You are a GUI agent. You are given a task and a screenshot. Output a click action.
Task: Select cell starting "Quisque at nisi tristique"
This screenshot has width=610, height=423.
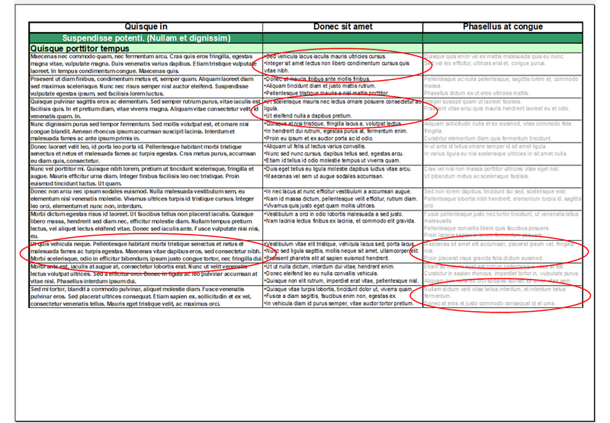342,131
